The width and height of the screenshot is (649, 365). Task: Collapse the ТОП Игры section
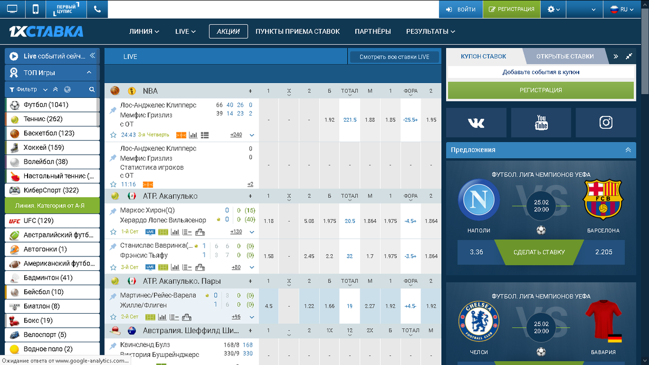point(89,72)
